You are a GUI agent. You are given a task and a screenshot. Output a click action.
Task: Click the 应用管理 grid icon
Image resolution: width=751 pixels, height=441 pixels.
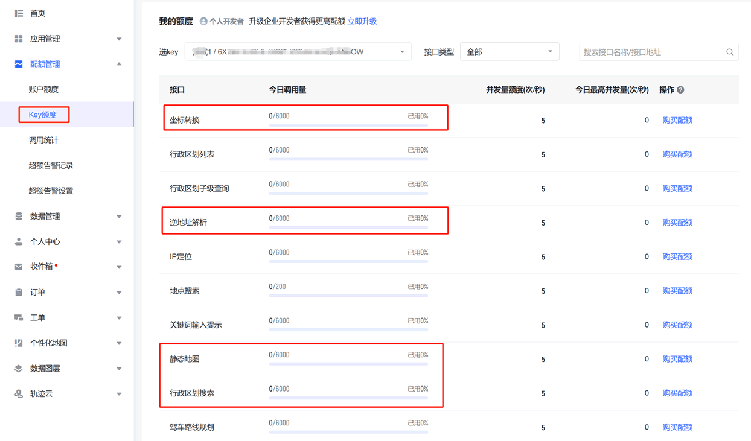[x=19, y=39]
